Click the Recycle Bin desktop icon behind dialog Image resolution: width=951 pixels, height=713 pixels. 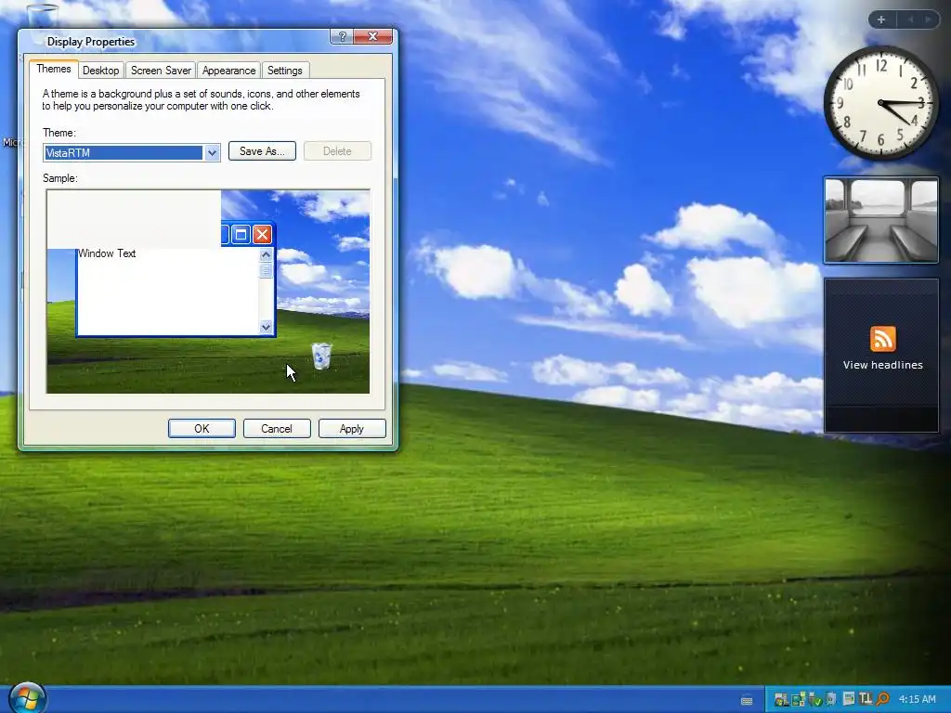click(x=43, y=16)
